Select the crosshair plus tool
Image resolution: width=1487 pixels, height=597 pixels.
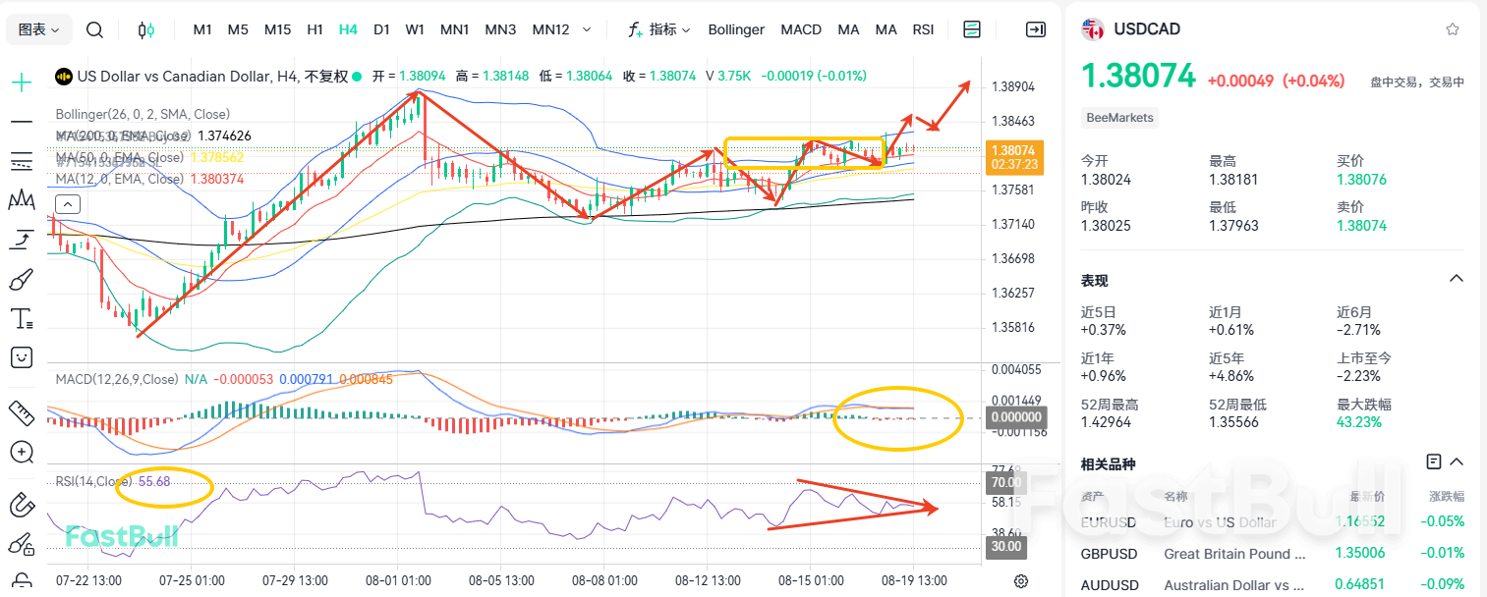coord(21,82)
